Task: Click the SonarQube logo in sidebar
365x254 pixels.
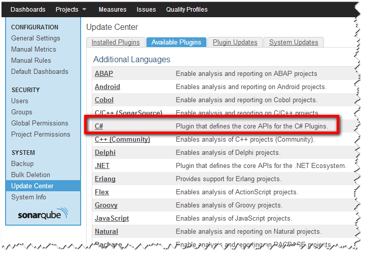Action: [x=43, y=214]
